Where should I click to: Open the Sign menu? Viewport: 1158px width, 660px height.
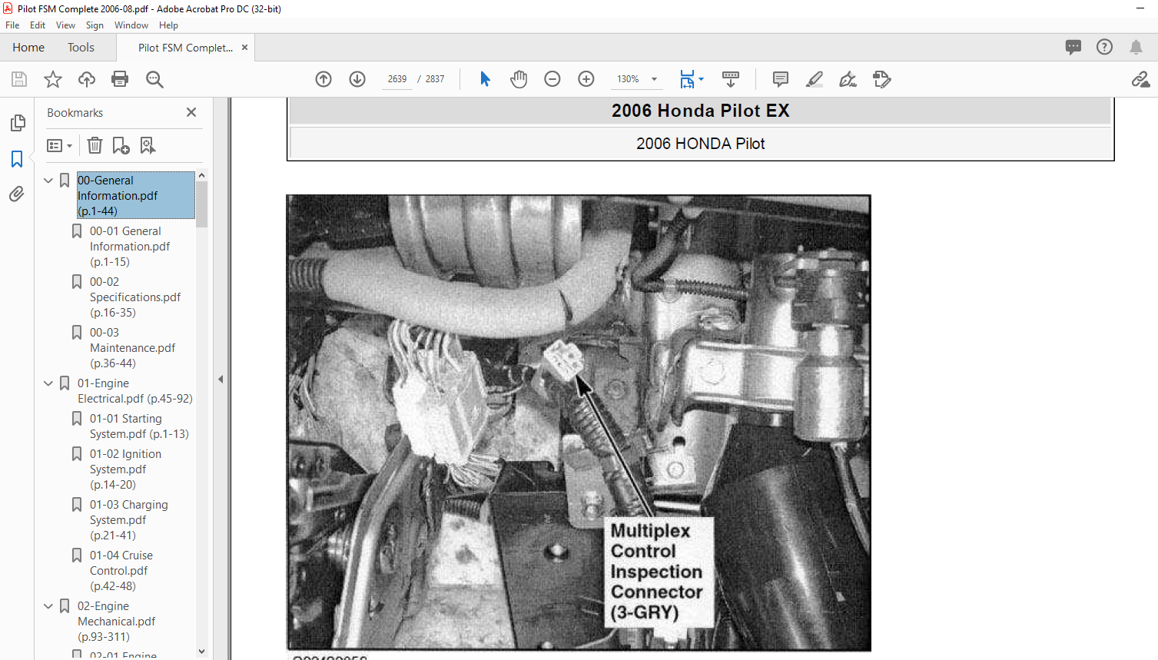click(x=95, y=25)
